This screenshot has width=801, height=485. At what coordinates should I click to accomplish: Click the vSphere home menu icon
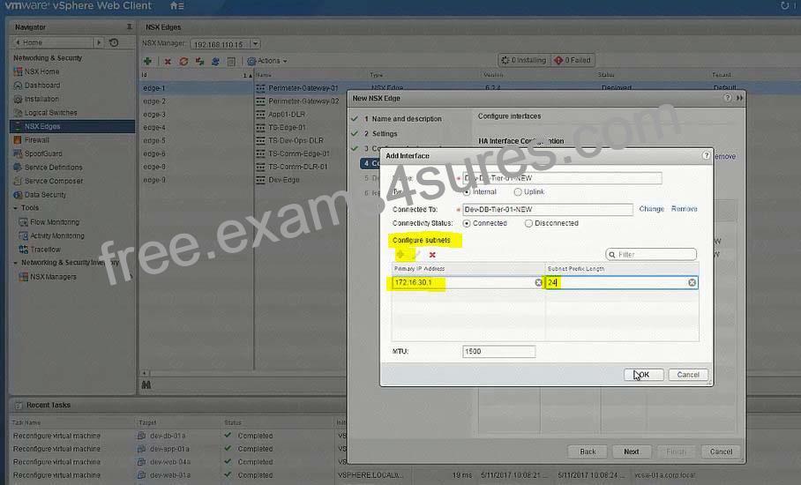pyautogui.click(x=176, y=6)
